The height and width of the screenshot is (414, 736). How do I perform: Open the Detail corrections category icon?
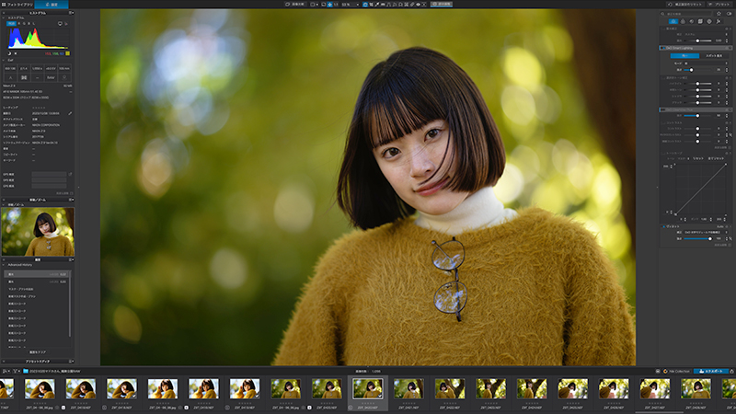pos(692,21)
